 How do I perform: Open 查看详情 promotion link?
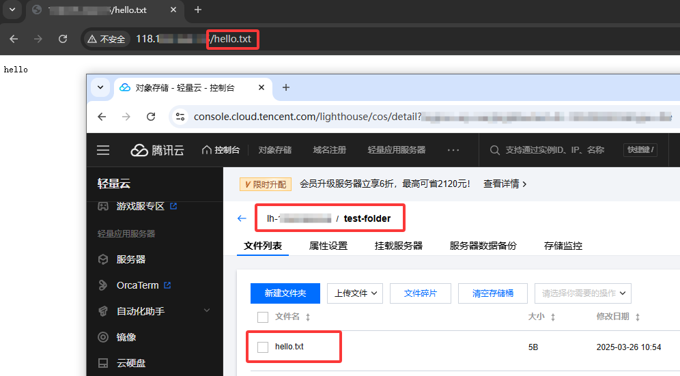(x=505, y=184)
